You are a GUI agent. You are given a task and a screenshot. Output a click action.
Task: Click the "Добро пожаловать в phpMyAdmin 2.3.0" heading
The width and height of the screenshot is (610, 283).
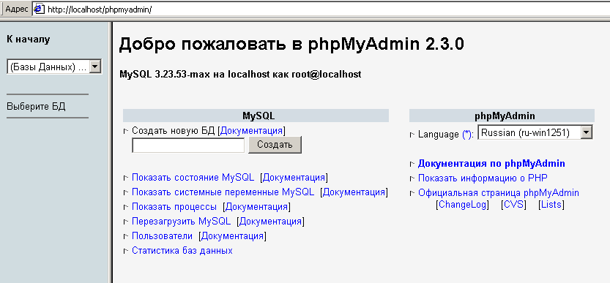(291, 45)
